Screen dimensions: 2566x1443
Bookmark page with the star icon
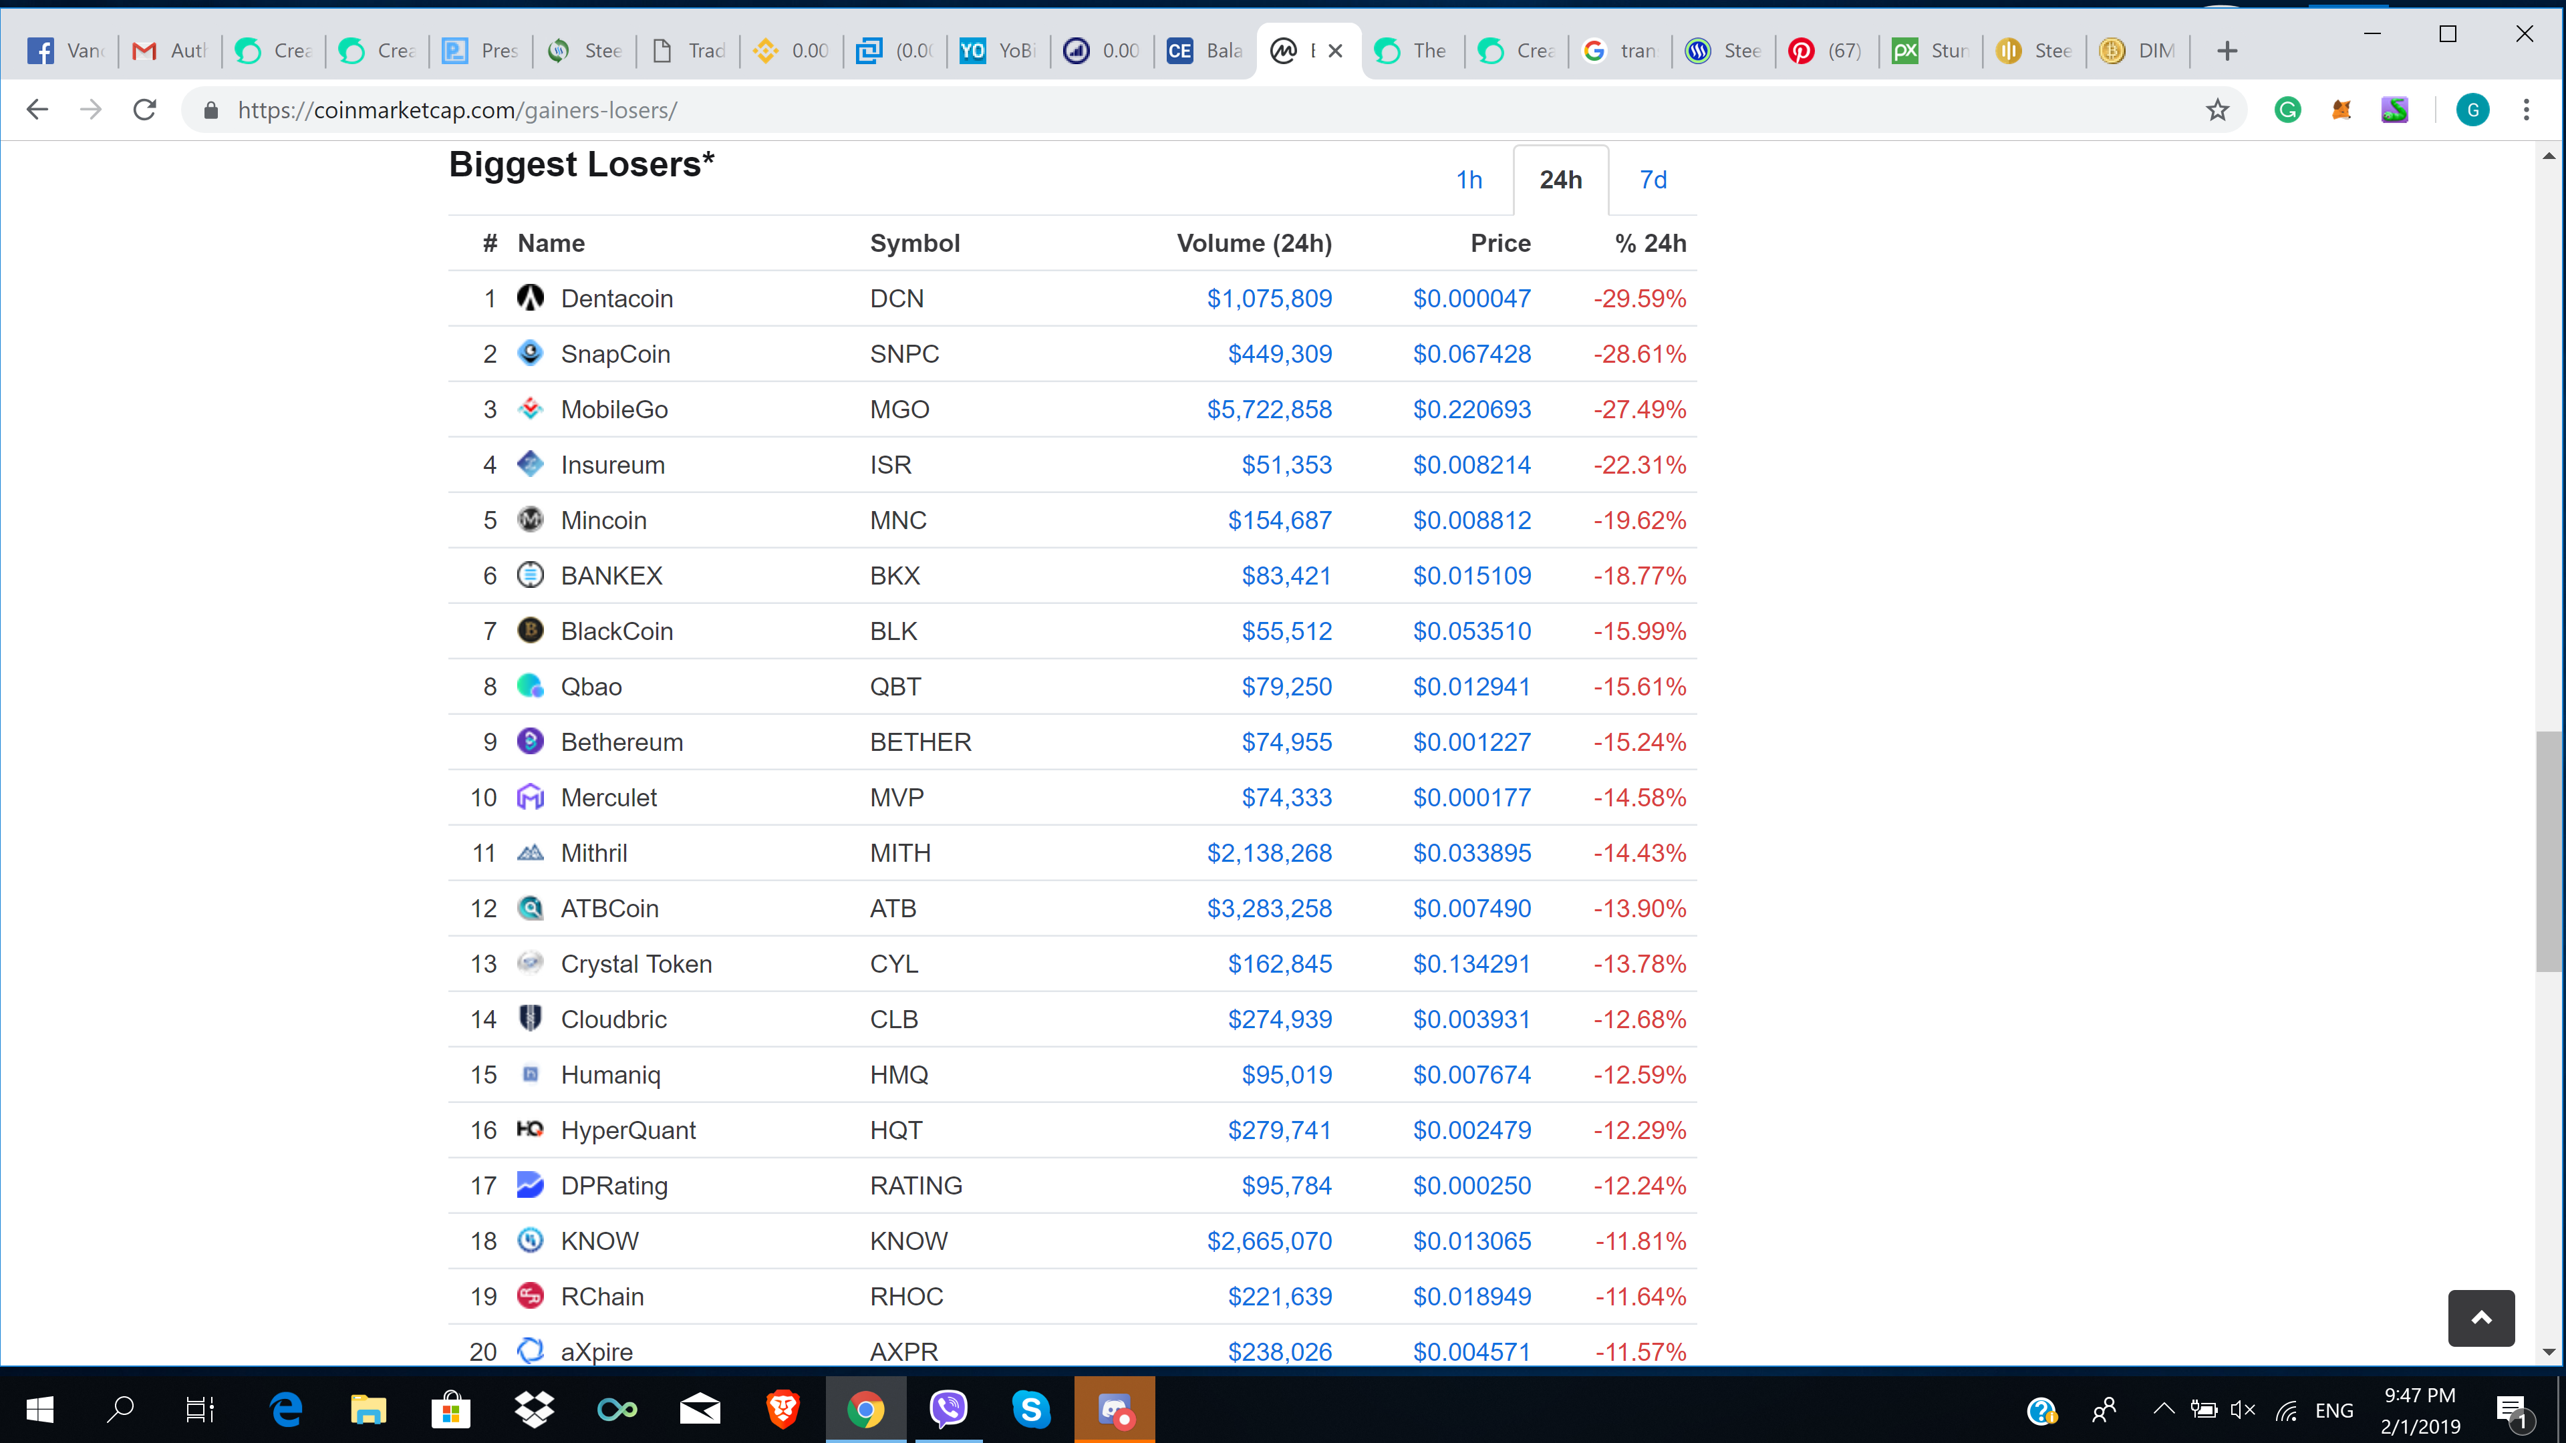[2217, 110]
